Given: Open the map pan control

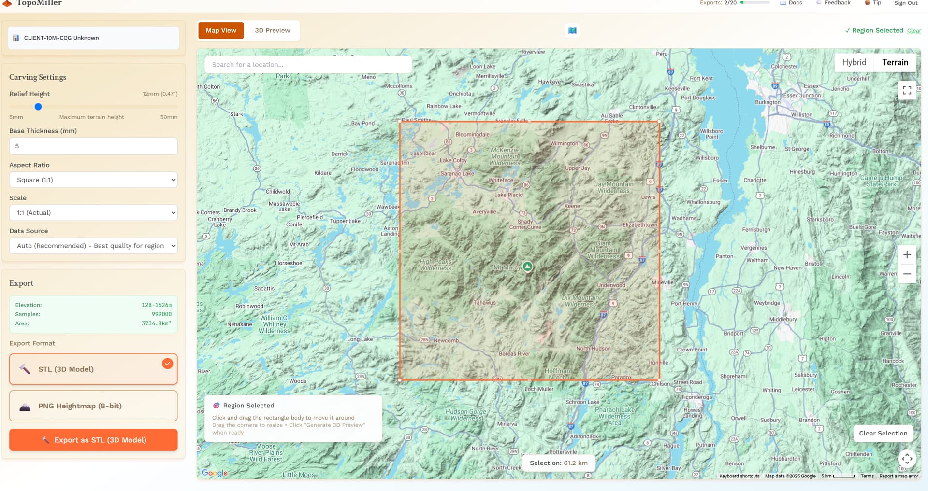Looking at the screenshot, I should tap(907, 458).
